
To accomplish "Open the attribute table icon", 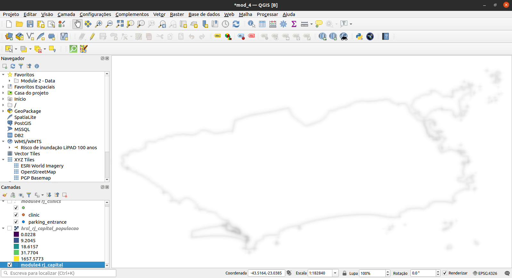I will point(262,24).
